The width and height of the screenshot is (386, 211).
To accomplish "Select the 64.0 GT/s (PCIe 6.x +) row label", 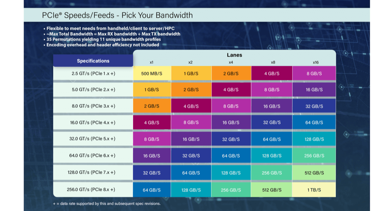I will click(x=93, y=156).
